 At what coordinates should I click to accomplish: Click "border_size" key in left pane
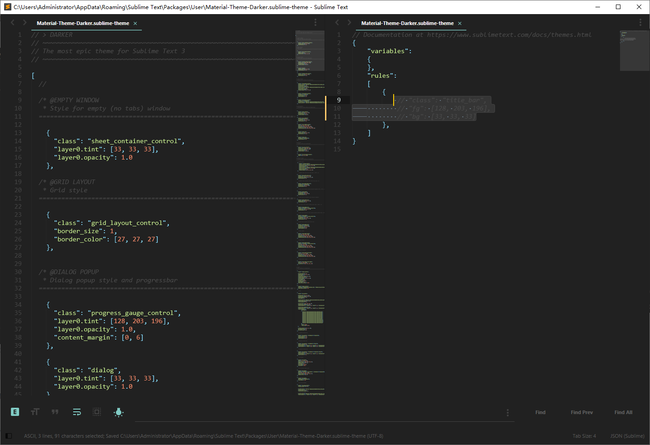pos(78,231)
